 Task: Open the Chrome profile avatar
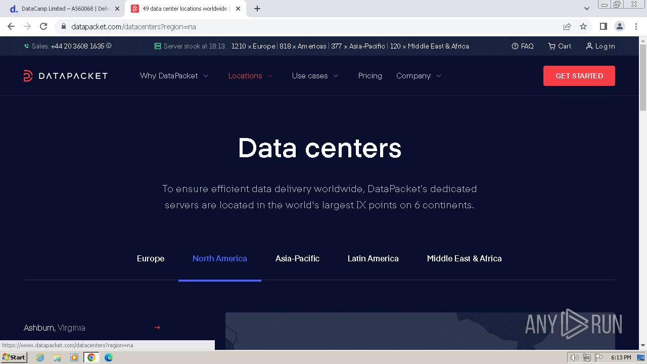(x=619, y=26)
